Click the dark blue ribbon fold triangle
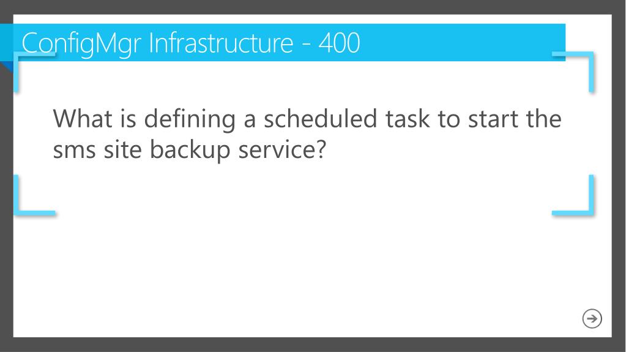The image size is (626, 352). [x=6, y=67]
